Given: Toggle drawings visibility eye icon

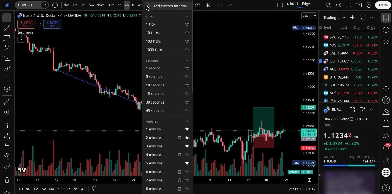Looking at the screenshot, I should [7, 156].
